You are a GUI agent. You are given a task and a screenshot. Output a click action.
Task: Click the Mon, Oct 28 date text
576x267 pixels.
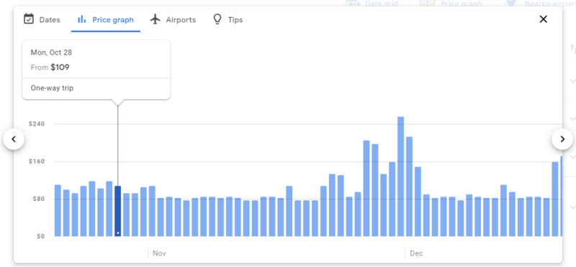coord(51,52)
